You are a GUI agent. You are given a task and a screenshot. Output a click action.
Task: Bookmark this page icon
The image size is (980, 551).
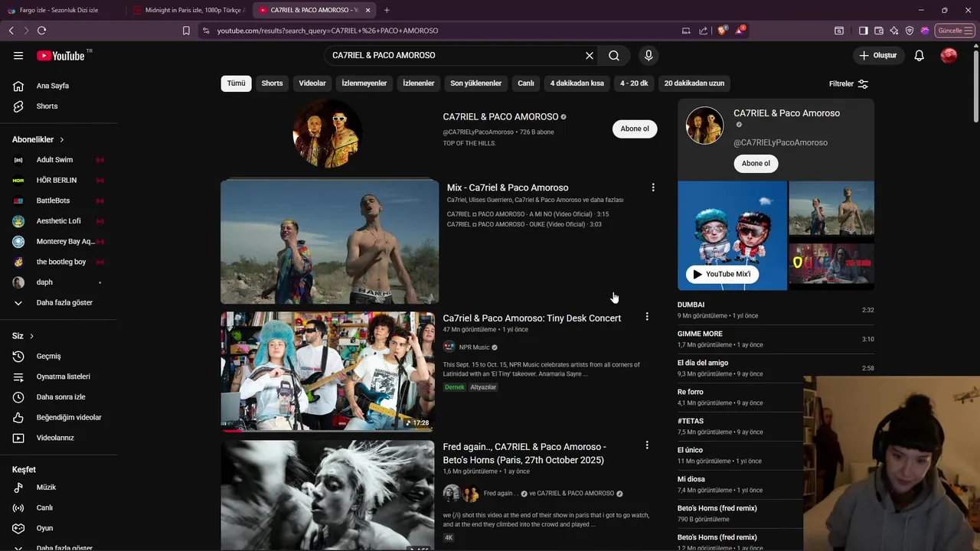(186, 31)
